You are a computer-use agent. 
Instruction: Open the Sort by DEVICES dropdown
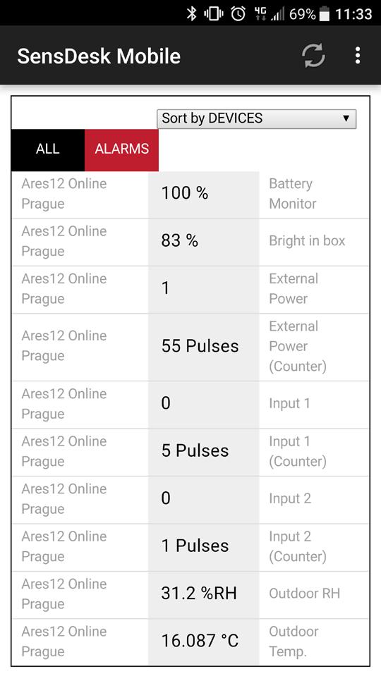pos(257,118)
